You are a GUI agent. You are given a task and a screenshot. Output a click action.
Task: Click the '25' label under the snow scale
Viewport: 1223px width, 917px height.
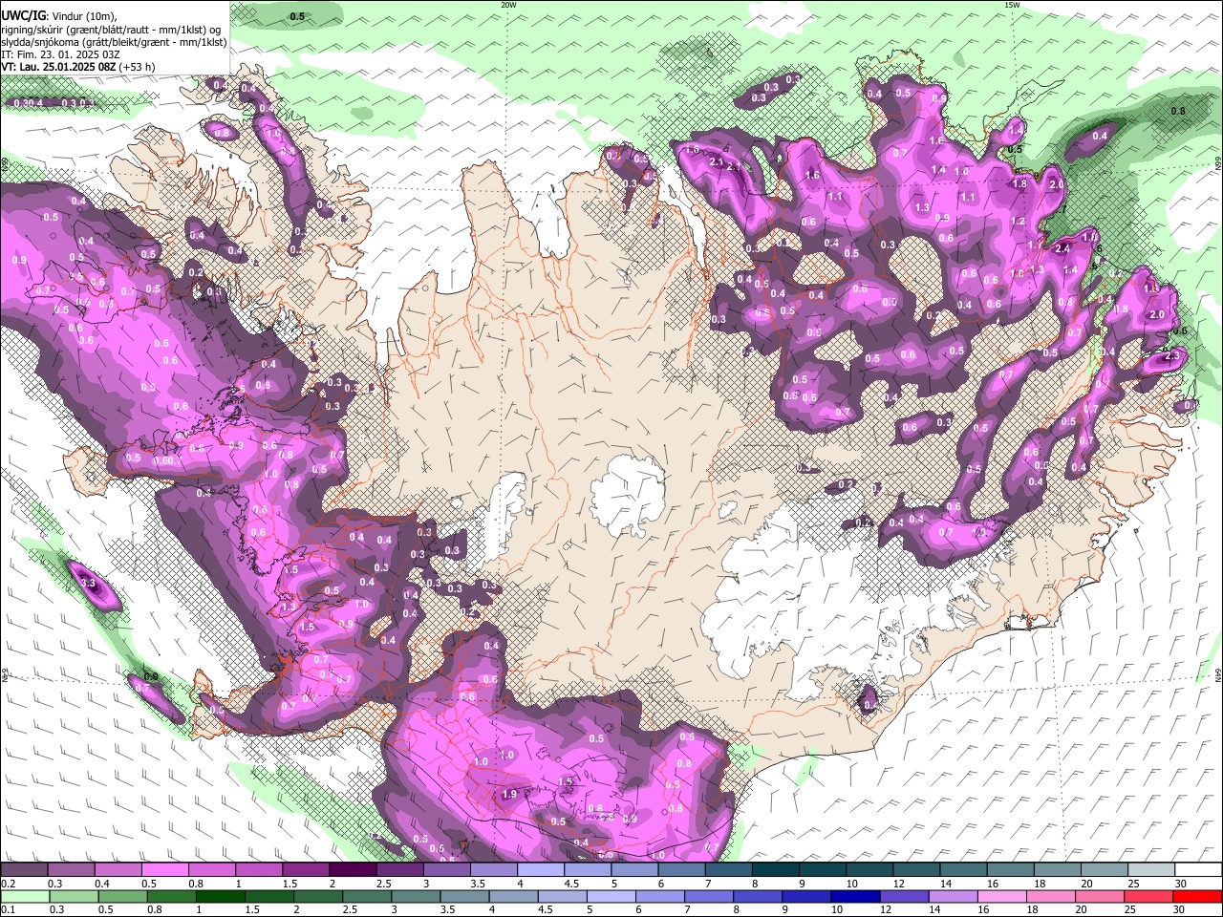point(1134,884)
